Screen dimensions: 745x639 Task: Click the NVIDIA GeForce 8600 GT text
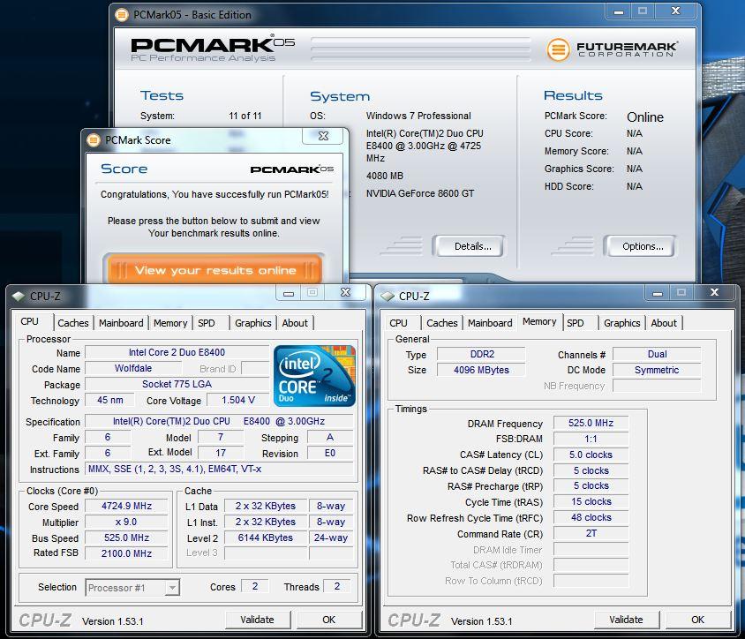pos(420,193)
